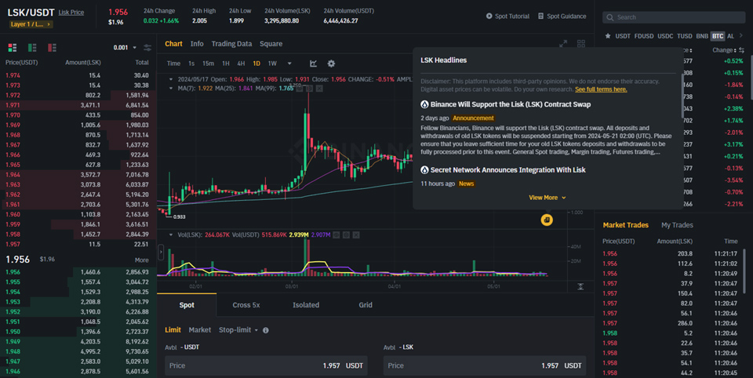
Task: Show both bids and asks order book view
Action: (13, 48)
